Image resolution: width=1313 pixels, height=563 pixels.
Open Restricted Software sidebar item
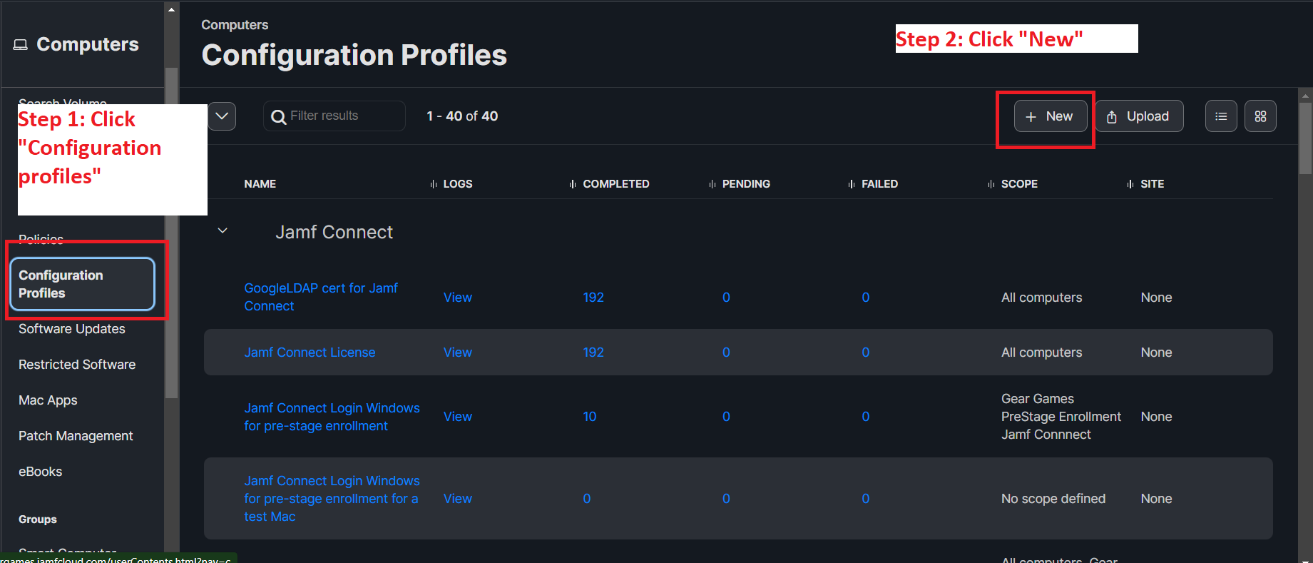click(x=77, y=365)
